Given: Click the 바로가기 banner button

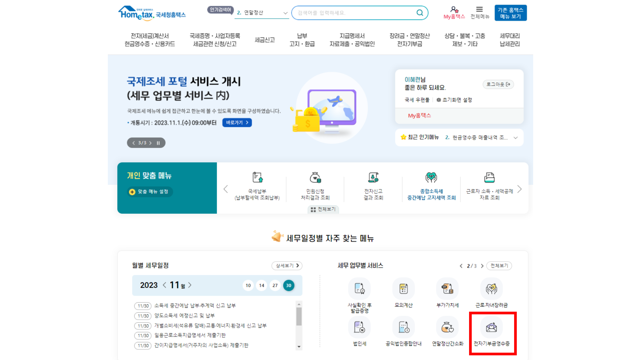Looking at the screenshot, I should (237, 123).
